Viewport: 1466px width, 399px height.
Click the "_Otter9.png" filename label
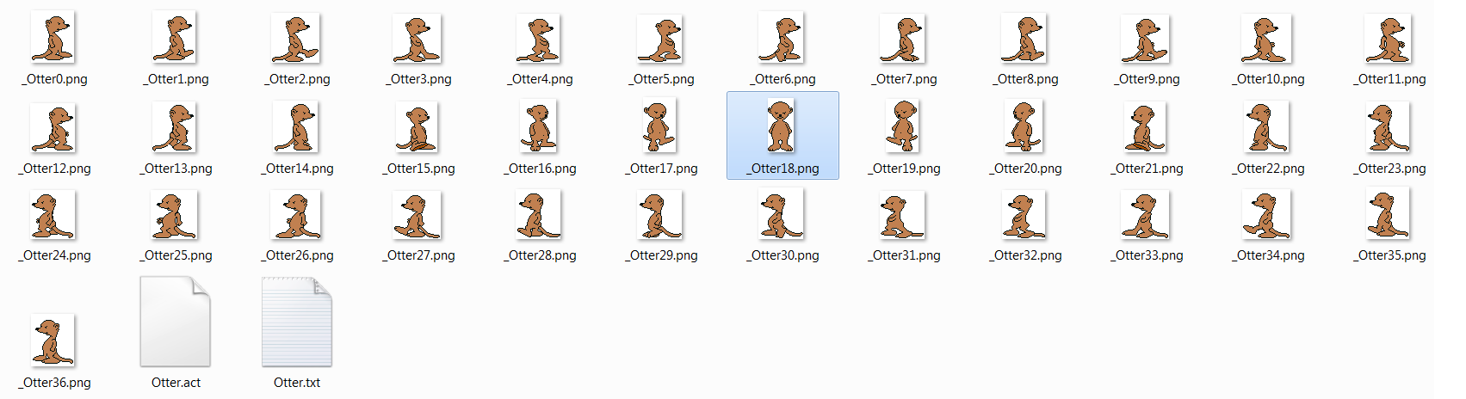click(x=1147, y=79)
